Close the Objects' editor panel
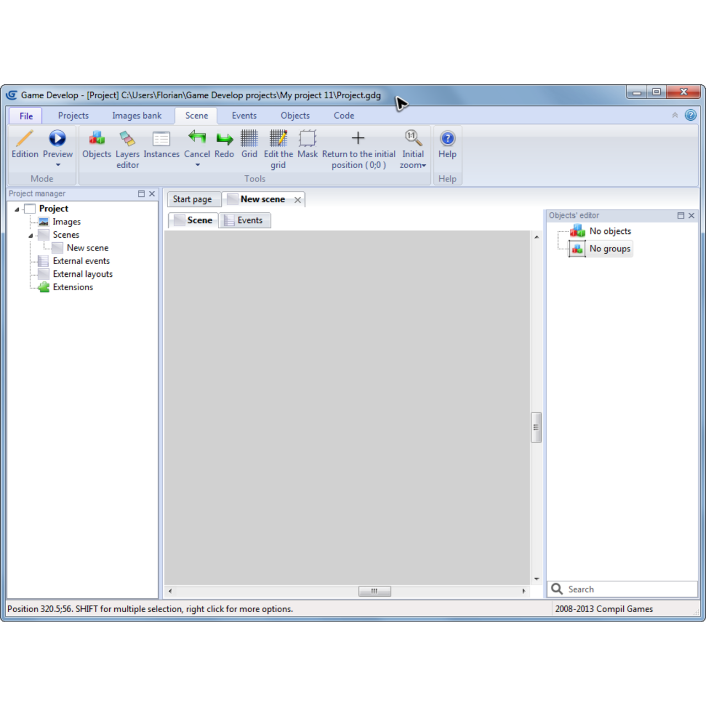This screenshot has width=706, height=706. click(691, 216)
